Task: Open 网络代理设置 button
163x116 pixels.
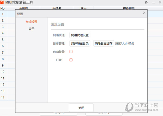Action: coord(80,35)
